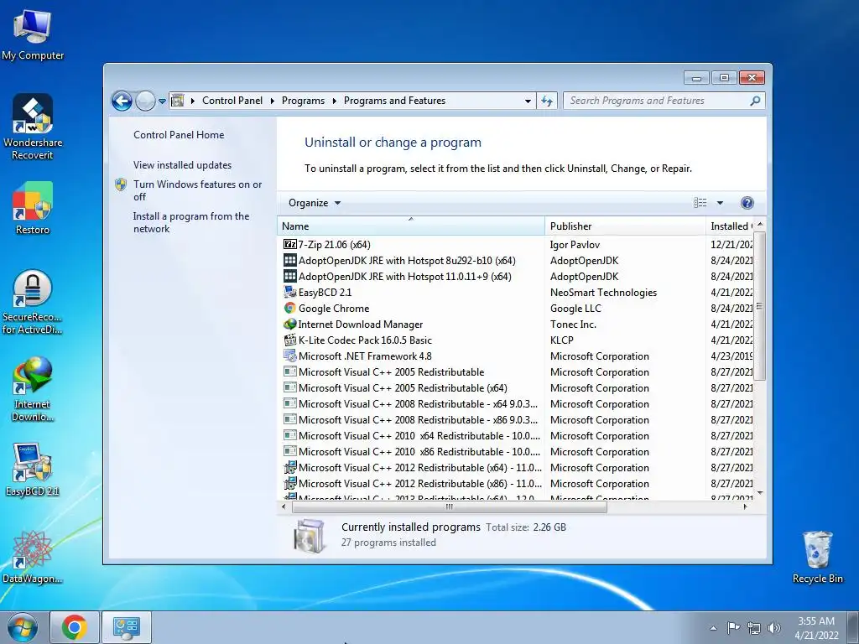The image size is (859, 644).
Task: Open the recent pages dropdown arrow
Action: click(162, 101)
